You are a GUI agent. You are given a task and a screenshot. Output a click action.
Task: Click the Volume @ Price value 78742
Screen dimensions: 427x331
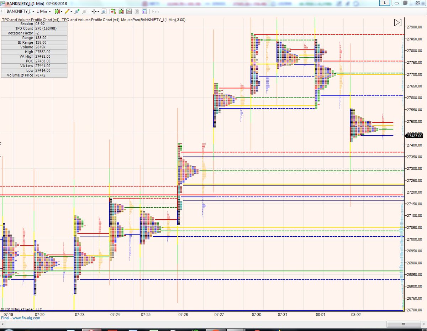(x=41, y=75)
